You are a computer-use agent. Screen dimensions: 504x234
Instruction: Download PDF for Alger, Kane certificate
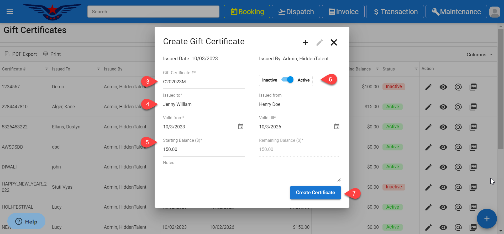click(473, 107)
